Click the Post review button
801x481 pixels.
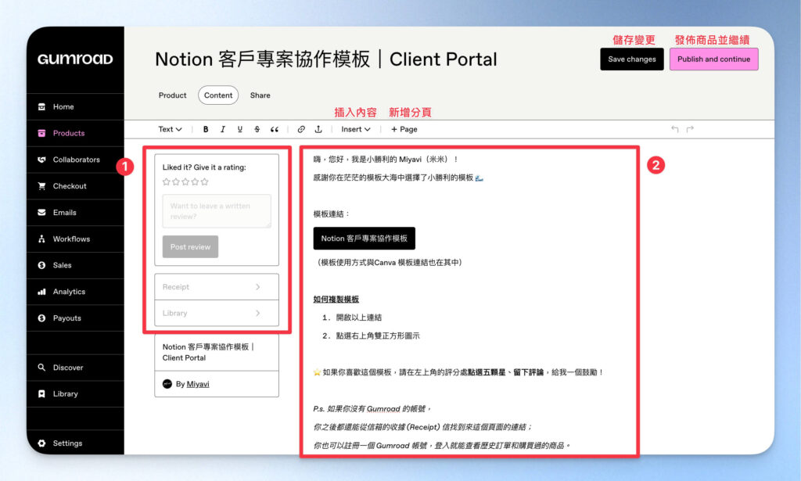[191, 247]
